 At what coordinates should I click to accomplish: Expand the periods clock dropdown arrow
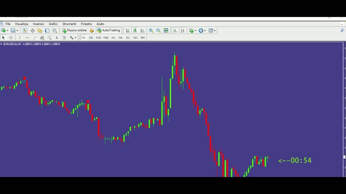(x=205, y=31)
